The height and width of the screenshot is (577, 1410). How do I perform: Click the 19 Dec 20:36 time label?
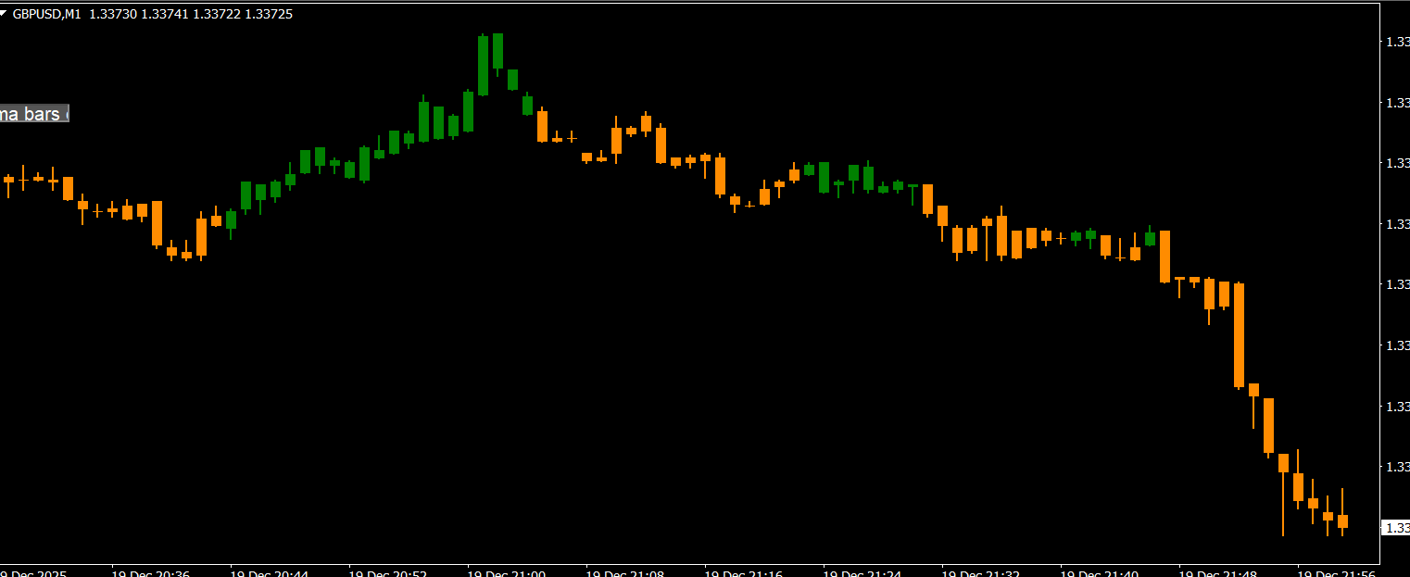coord(151,573)
